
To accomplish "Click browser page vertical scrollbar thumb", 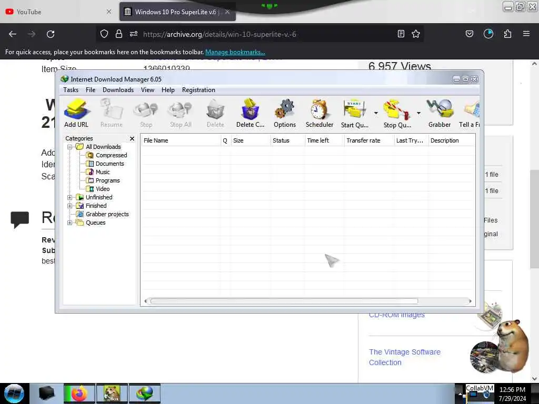I will pos(534,219).
